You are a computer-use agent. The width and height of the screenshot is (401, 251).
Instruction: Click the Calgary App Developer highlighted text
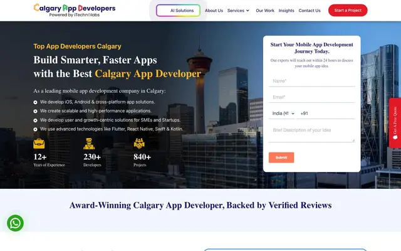[148, 74]
